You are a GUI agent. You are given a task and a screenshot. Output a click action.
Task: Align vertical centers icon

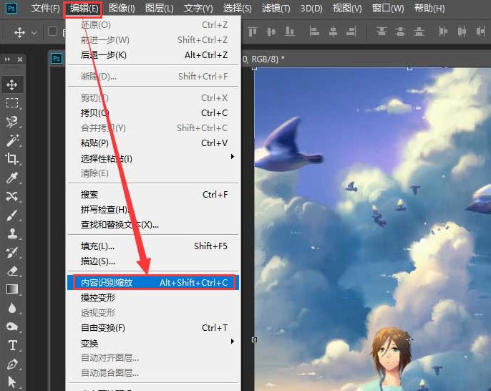pyautogui.click(x=271, y=32)
